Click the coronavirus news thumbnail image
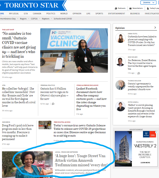159x178 pixels. point(45,125)
